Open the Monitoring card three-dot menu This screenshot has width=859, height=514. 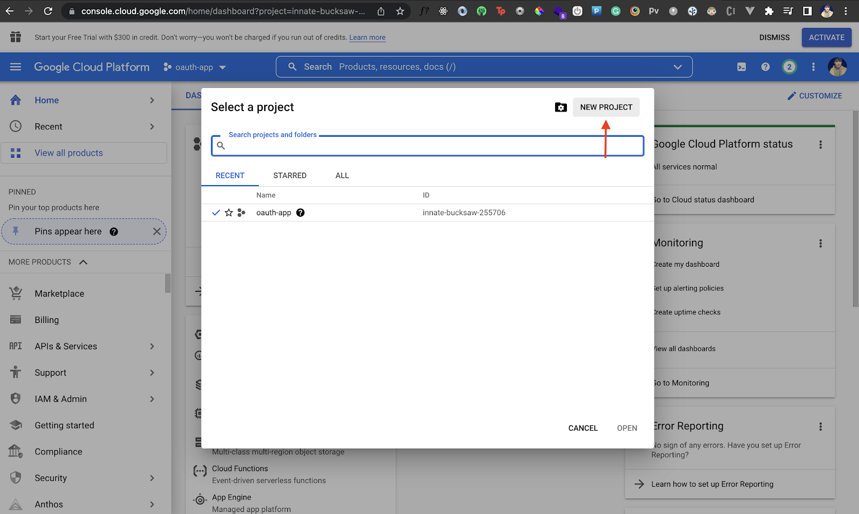click(820, 243)
